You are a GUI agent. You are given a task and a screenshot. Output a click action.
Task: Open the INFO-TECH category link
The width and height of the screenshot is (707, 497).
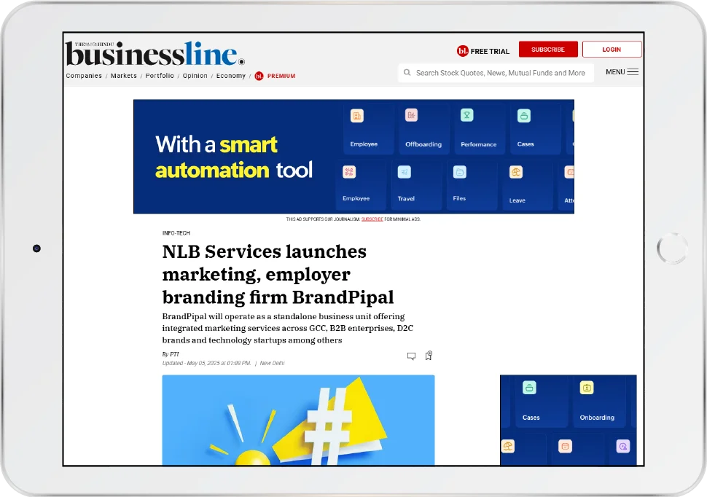click(176, 233)
